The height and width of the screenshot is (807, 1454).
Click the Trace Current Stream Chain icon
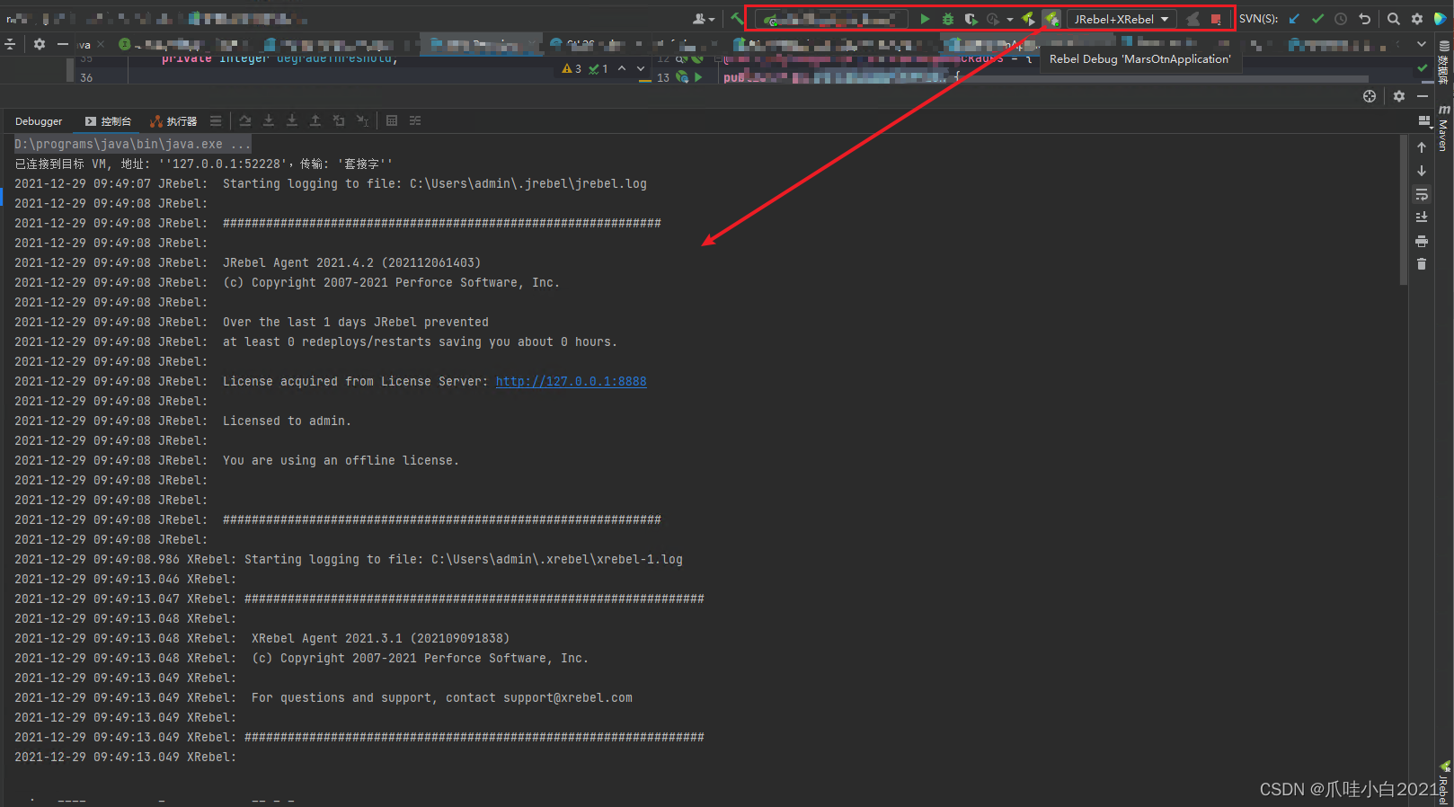pos(415,120)
